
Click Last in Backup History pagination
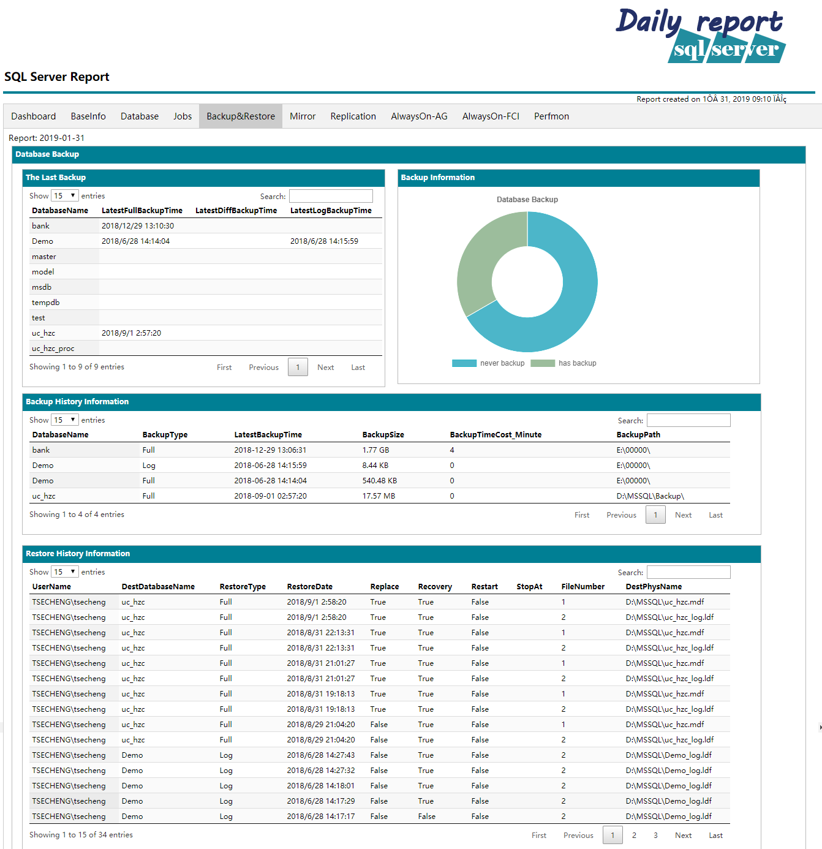[x=715, y=515]
